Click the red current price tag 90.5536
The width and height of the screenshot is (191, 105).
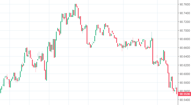pyautogui.click(x=184, y=94)
